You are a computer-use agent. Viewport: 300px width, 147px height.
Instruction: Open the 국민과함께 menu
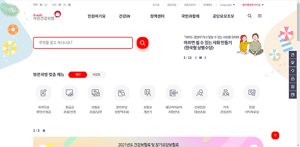190,16
